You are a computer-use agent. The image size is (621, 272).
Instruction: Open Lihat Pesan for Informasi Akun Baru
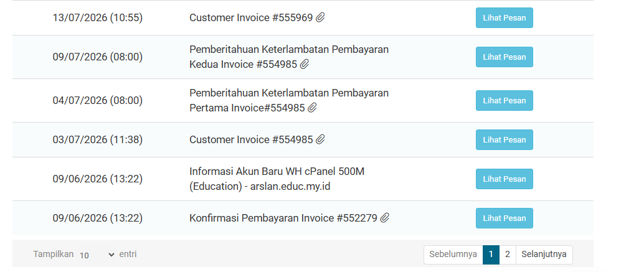pyautogui.click(x=504, y=179)
